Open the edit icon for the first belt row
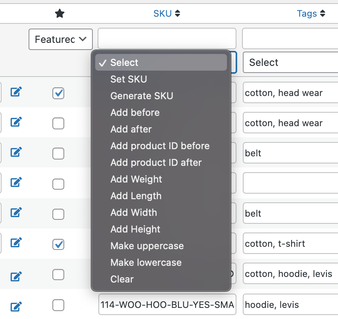Viewport: 338px width, 319px height. [x=15, y=152]
